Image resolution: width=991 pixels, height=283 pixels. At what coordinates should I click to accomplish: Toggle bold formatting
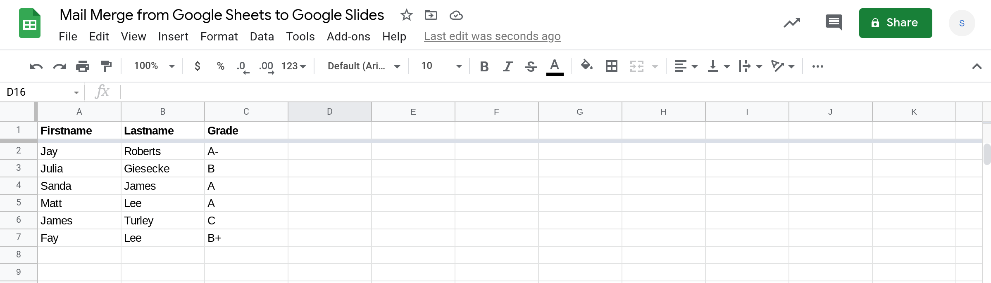pyautogui.click(x=484, y=66)
